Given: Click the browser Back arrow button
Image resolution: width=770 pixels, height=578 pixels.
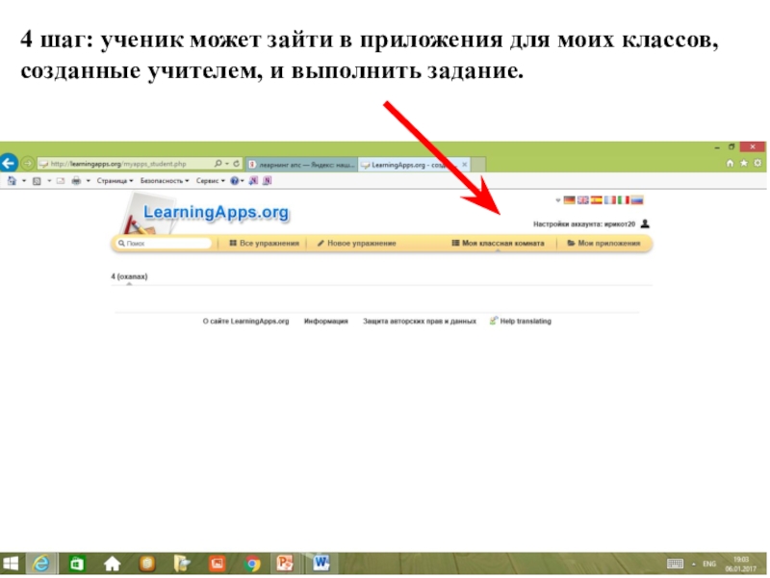Looking at the screenshot, I should click(x=9, y=163).
